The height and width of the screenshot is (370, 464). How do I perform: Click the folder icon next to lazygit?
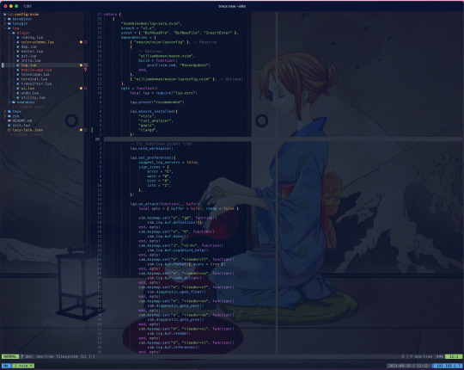coord(9,23)
